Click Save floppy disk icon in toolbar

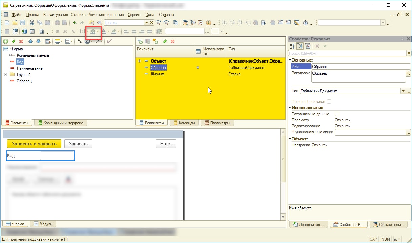pos(22,23)
